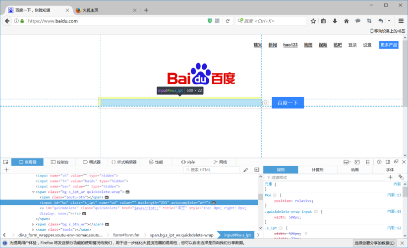
Task: Open the green shield protection icon
Action: 210,21
